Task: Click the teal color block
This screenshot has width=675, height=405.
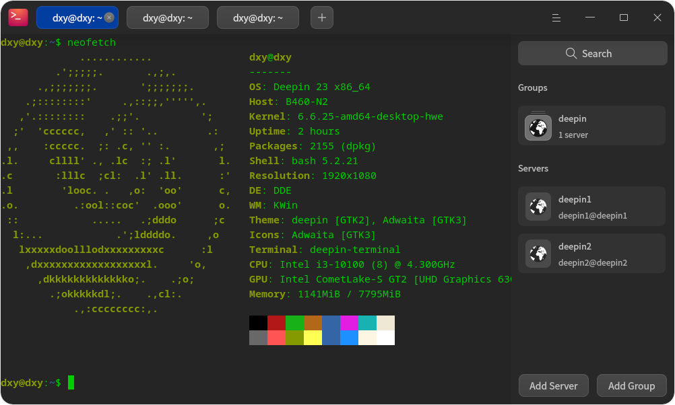Action: tap(367, 323)
